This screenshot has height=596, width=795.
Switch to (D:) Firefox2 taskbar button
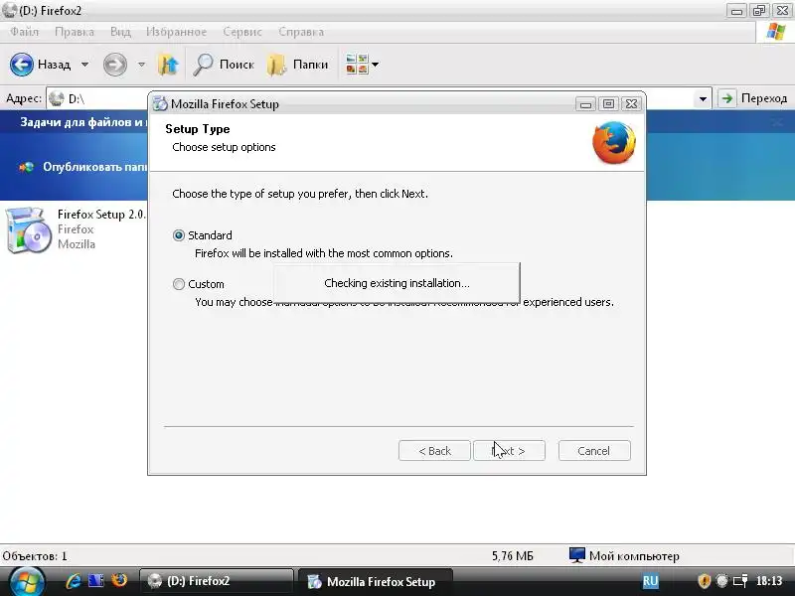click(x=217, y=581)
